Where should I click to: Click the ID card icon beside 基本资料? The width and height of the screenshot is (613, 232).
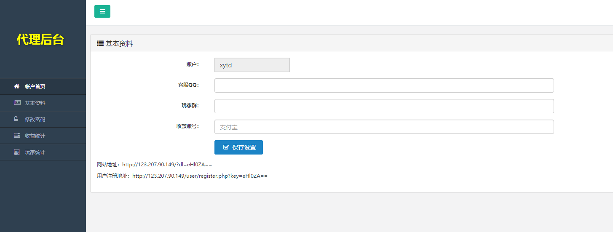[17, 103]
